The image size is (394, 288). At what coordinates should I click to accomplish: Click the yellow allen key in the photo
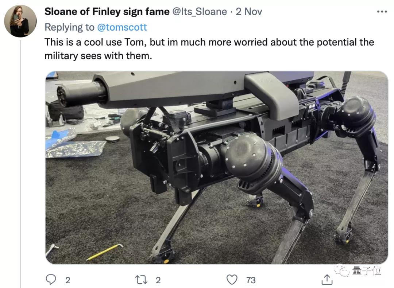point(105,252)
